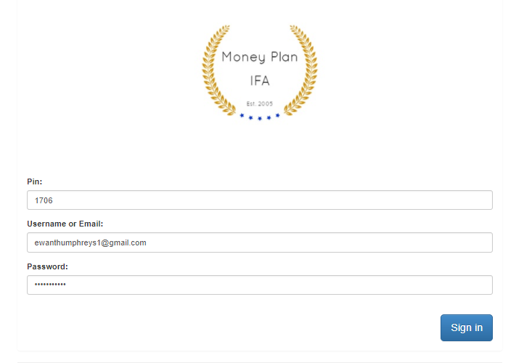Click the middle blue star in logo

click(x=260, y=118)
